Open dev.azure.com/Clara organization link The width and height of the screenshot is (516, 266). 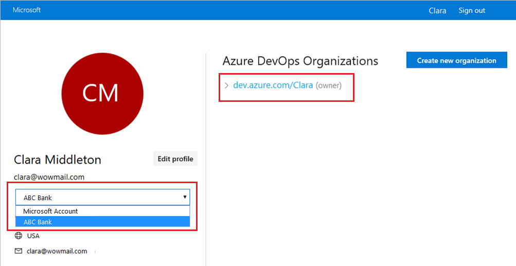pos(273,85)
